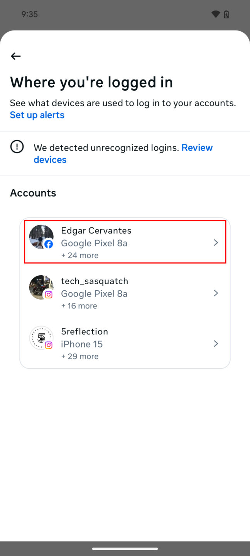Viewport: 250px width, 556px height.
Task: Open the tech_sasquatch account entry
Action: (x=125, y=293)
